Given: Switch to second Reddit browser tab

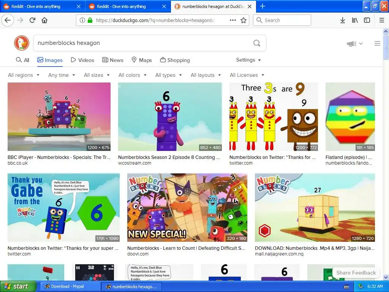Looking at the screenshot, I should pyautogui.click(x=128, y=6).
